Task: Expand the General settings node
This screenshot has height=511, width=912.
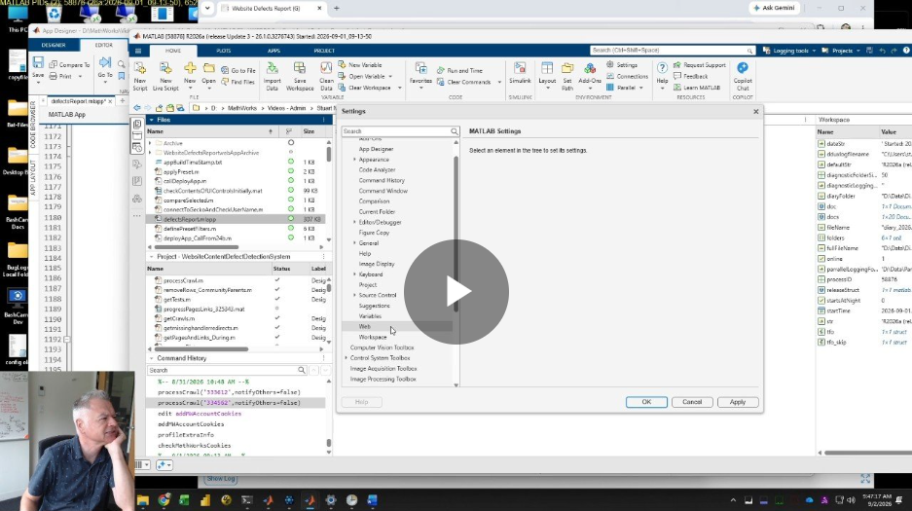Action: coord(354,243)
